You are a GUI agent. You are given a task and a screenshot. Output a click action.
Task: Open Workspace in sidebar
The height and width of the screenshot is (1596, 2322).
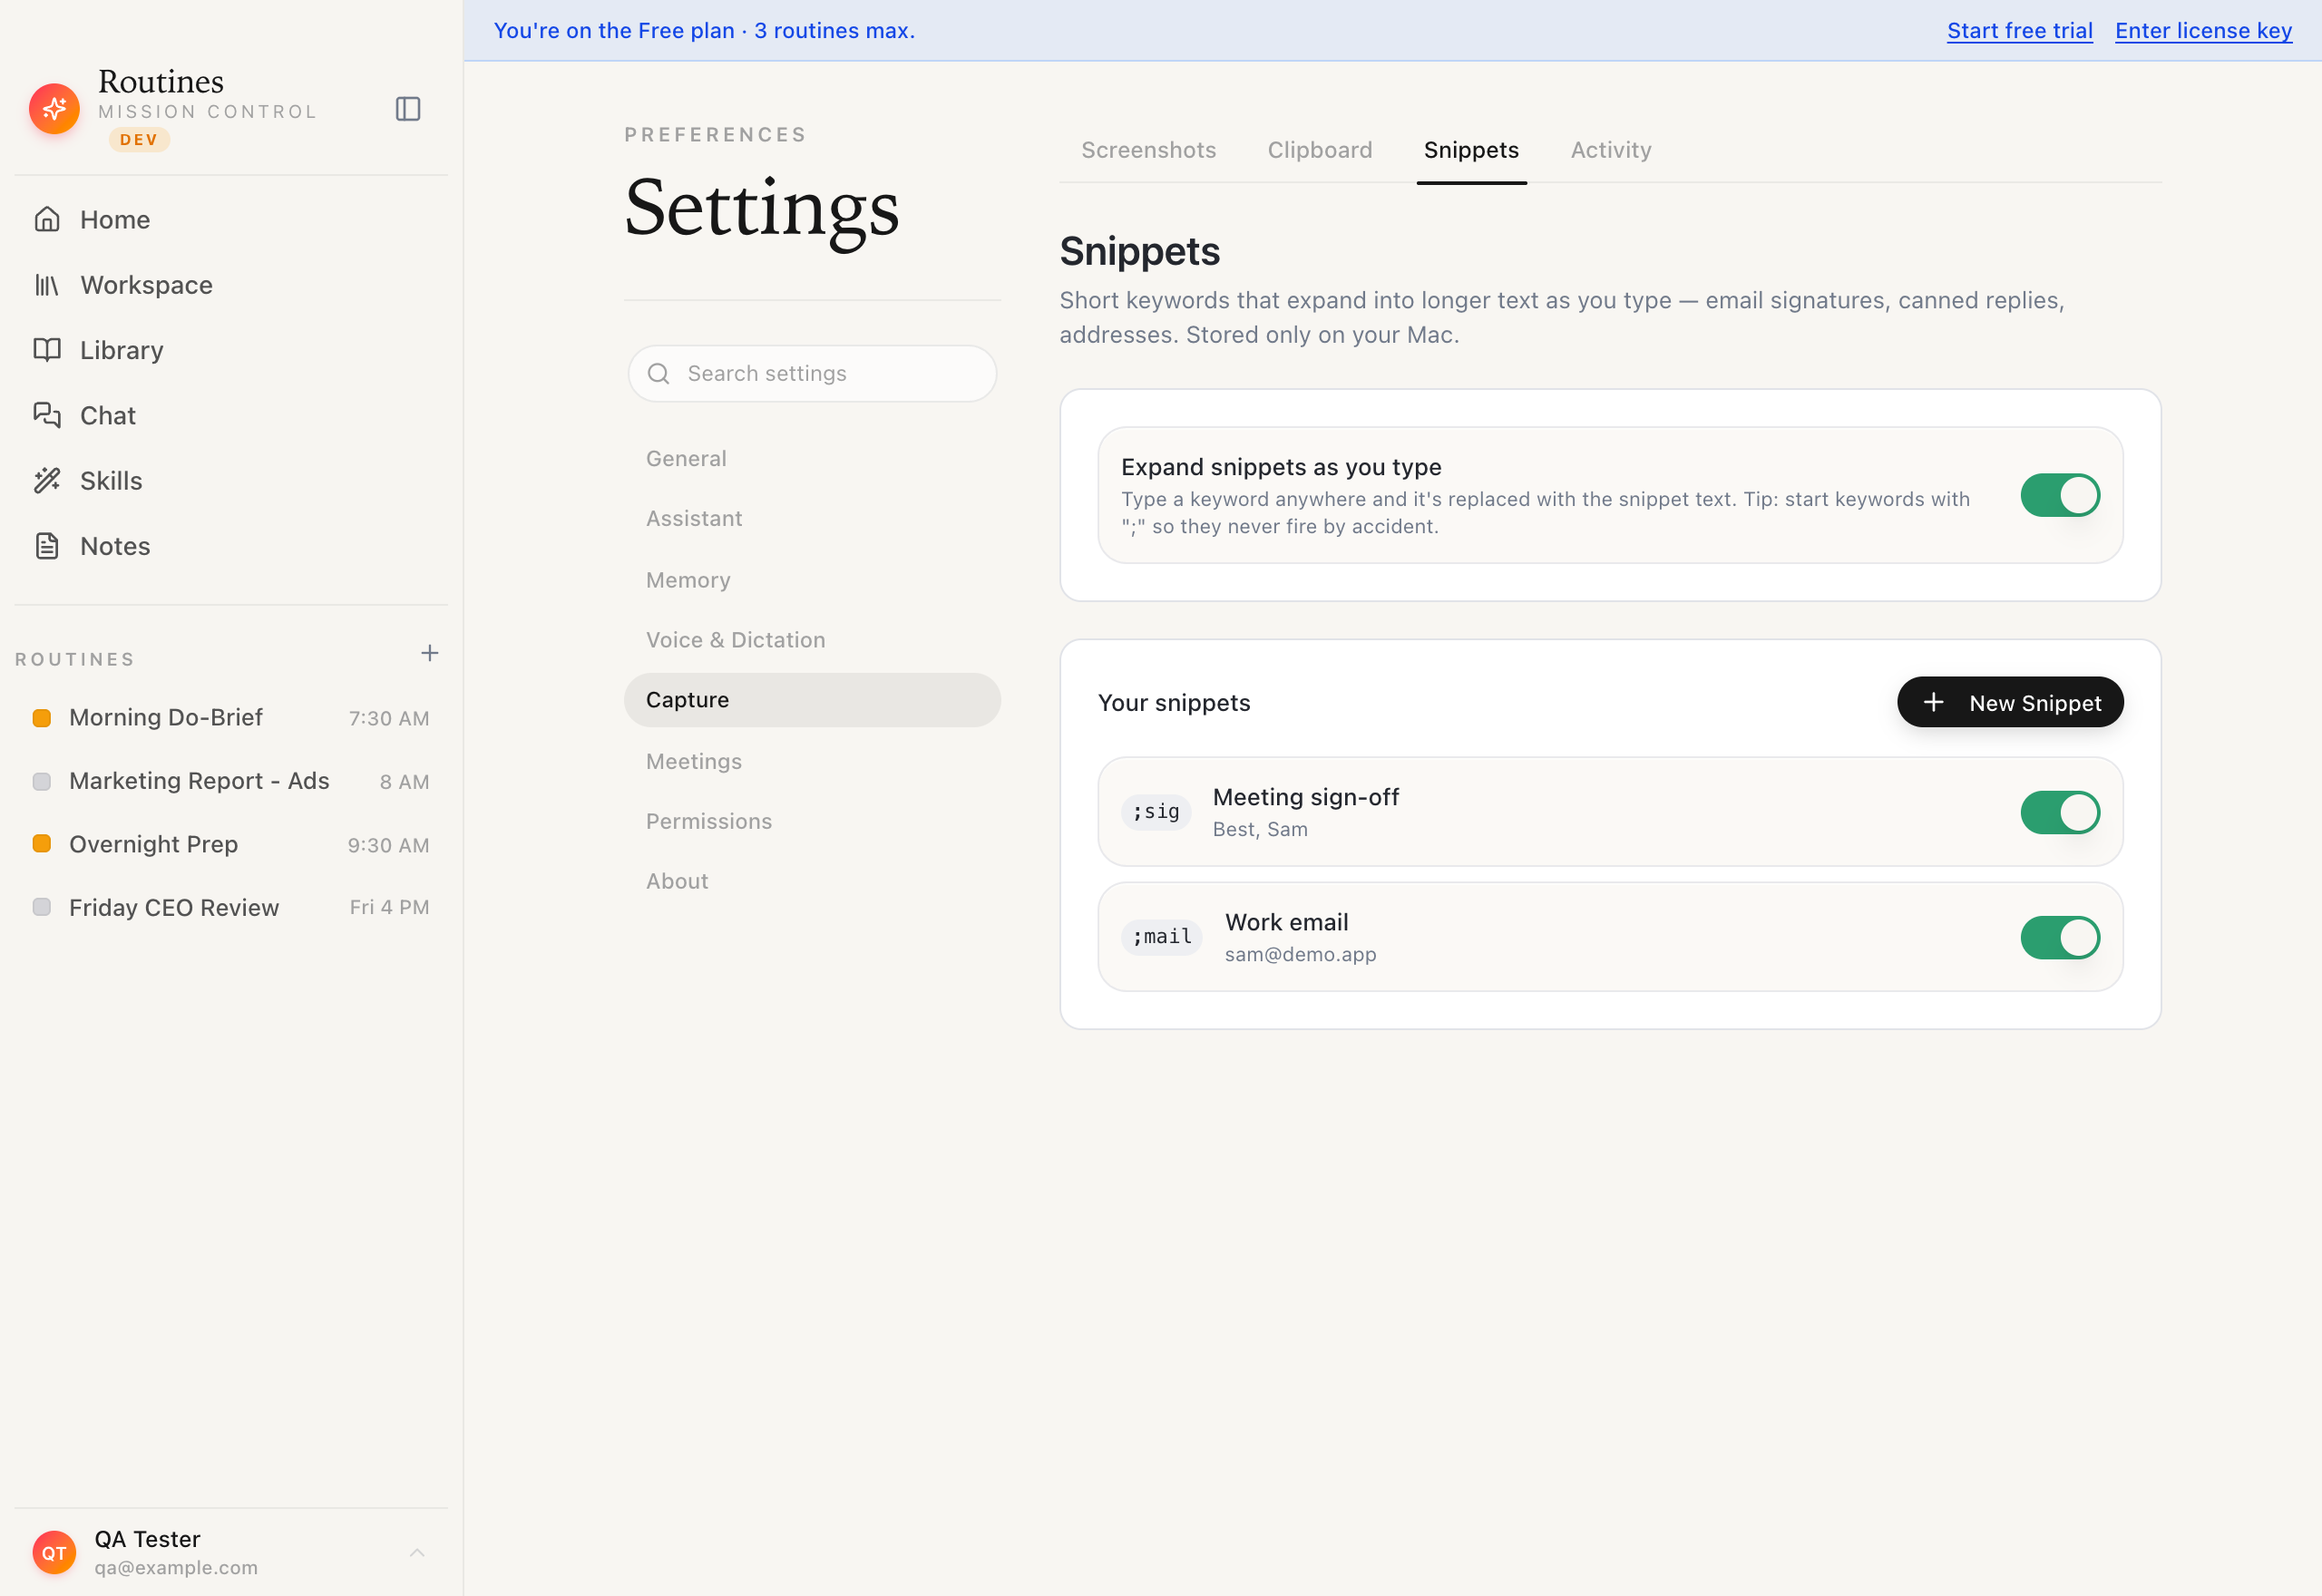231,285
